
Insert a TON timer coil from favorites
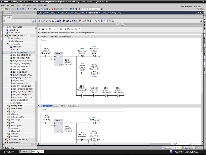coord(79,29)
